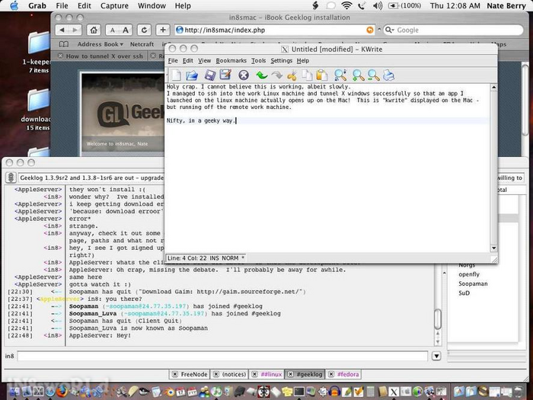Click the Wi-Fi status icon in menu bar
The height and width of the screenshot is (400, 533).
[x=346, y=6]
